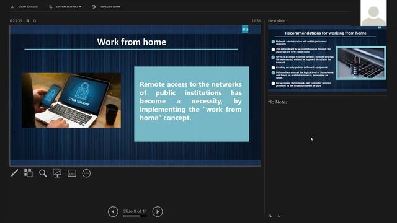Click the No Notes text area
Image resolution: width=397 pixels, height=223 pixels.
click(x=278, y=102)
